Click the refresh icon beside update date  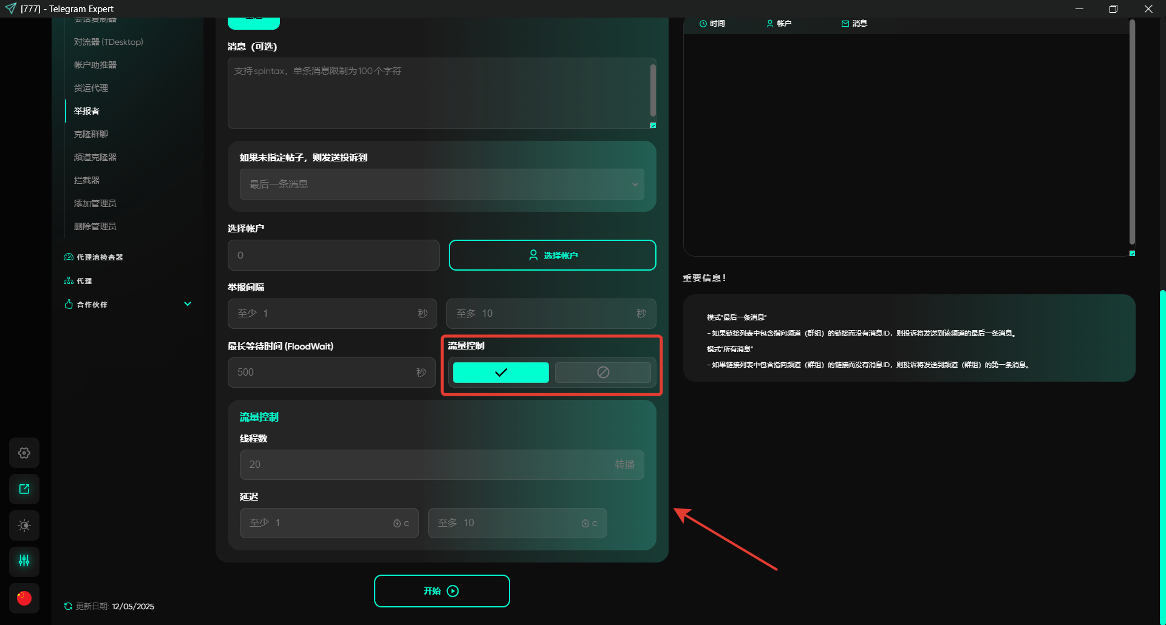[x=68, y=606]
